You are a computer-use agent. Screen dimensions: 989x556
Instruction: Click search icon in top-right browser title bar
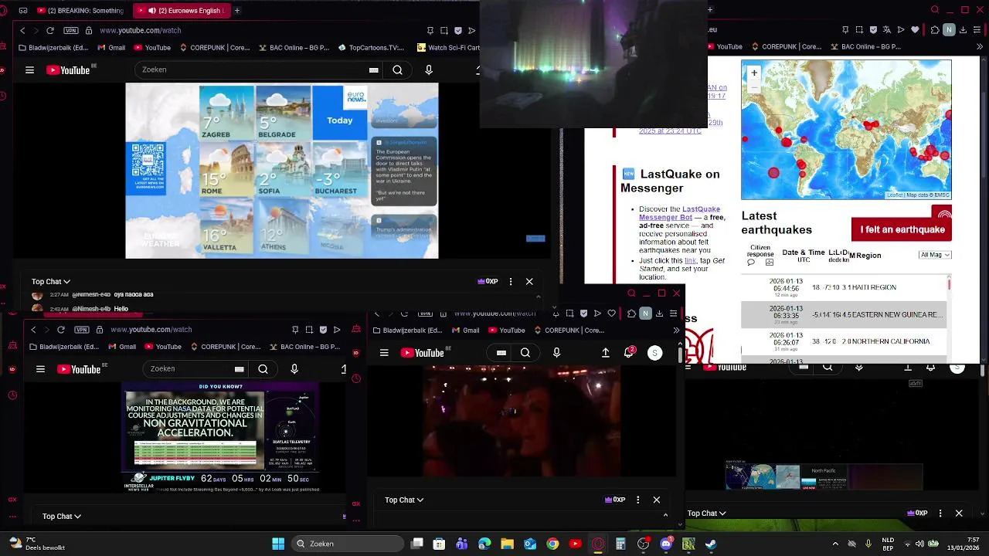coord(935,10)
